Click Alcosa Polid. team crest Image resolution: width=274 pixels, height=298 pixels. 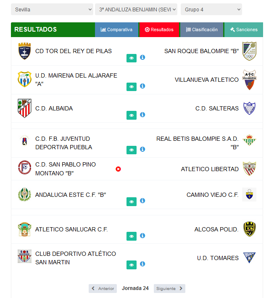click(x=249, y=229)
